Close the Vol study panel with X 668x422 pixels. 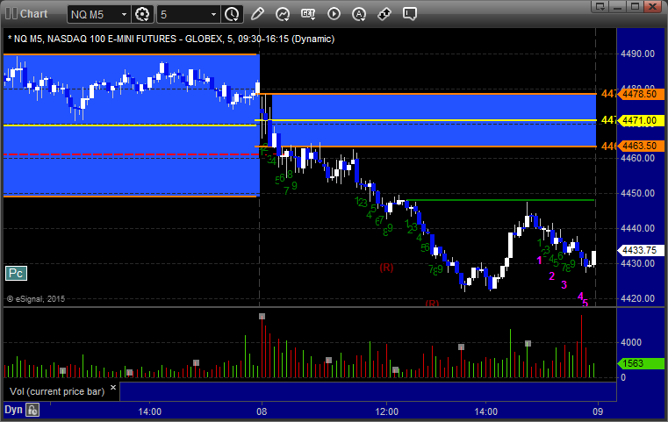[113, 388]
